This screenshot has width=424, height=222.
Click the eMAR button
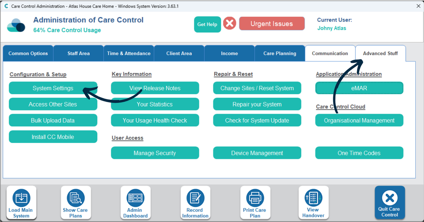pyautogui.click(x=359, y=88)
